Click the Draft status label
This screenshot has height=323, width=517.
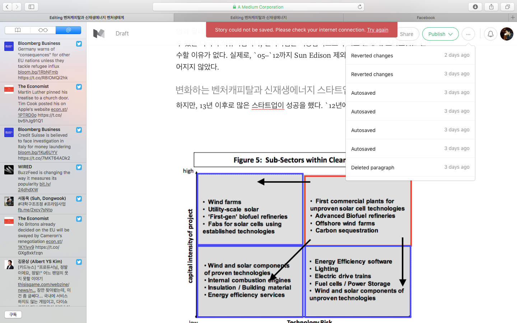pos(122,33)
